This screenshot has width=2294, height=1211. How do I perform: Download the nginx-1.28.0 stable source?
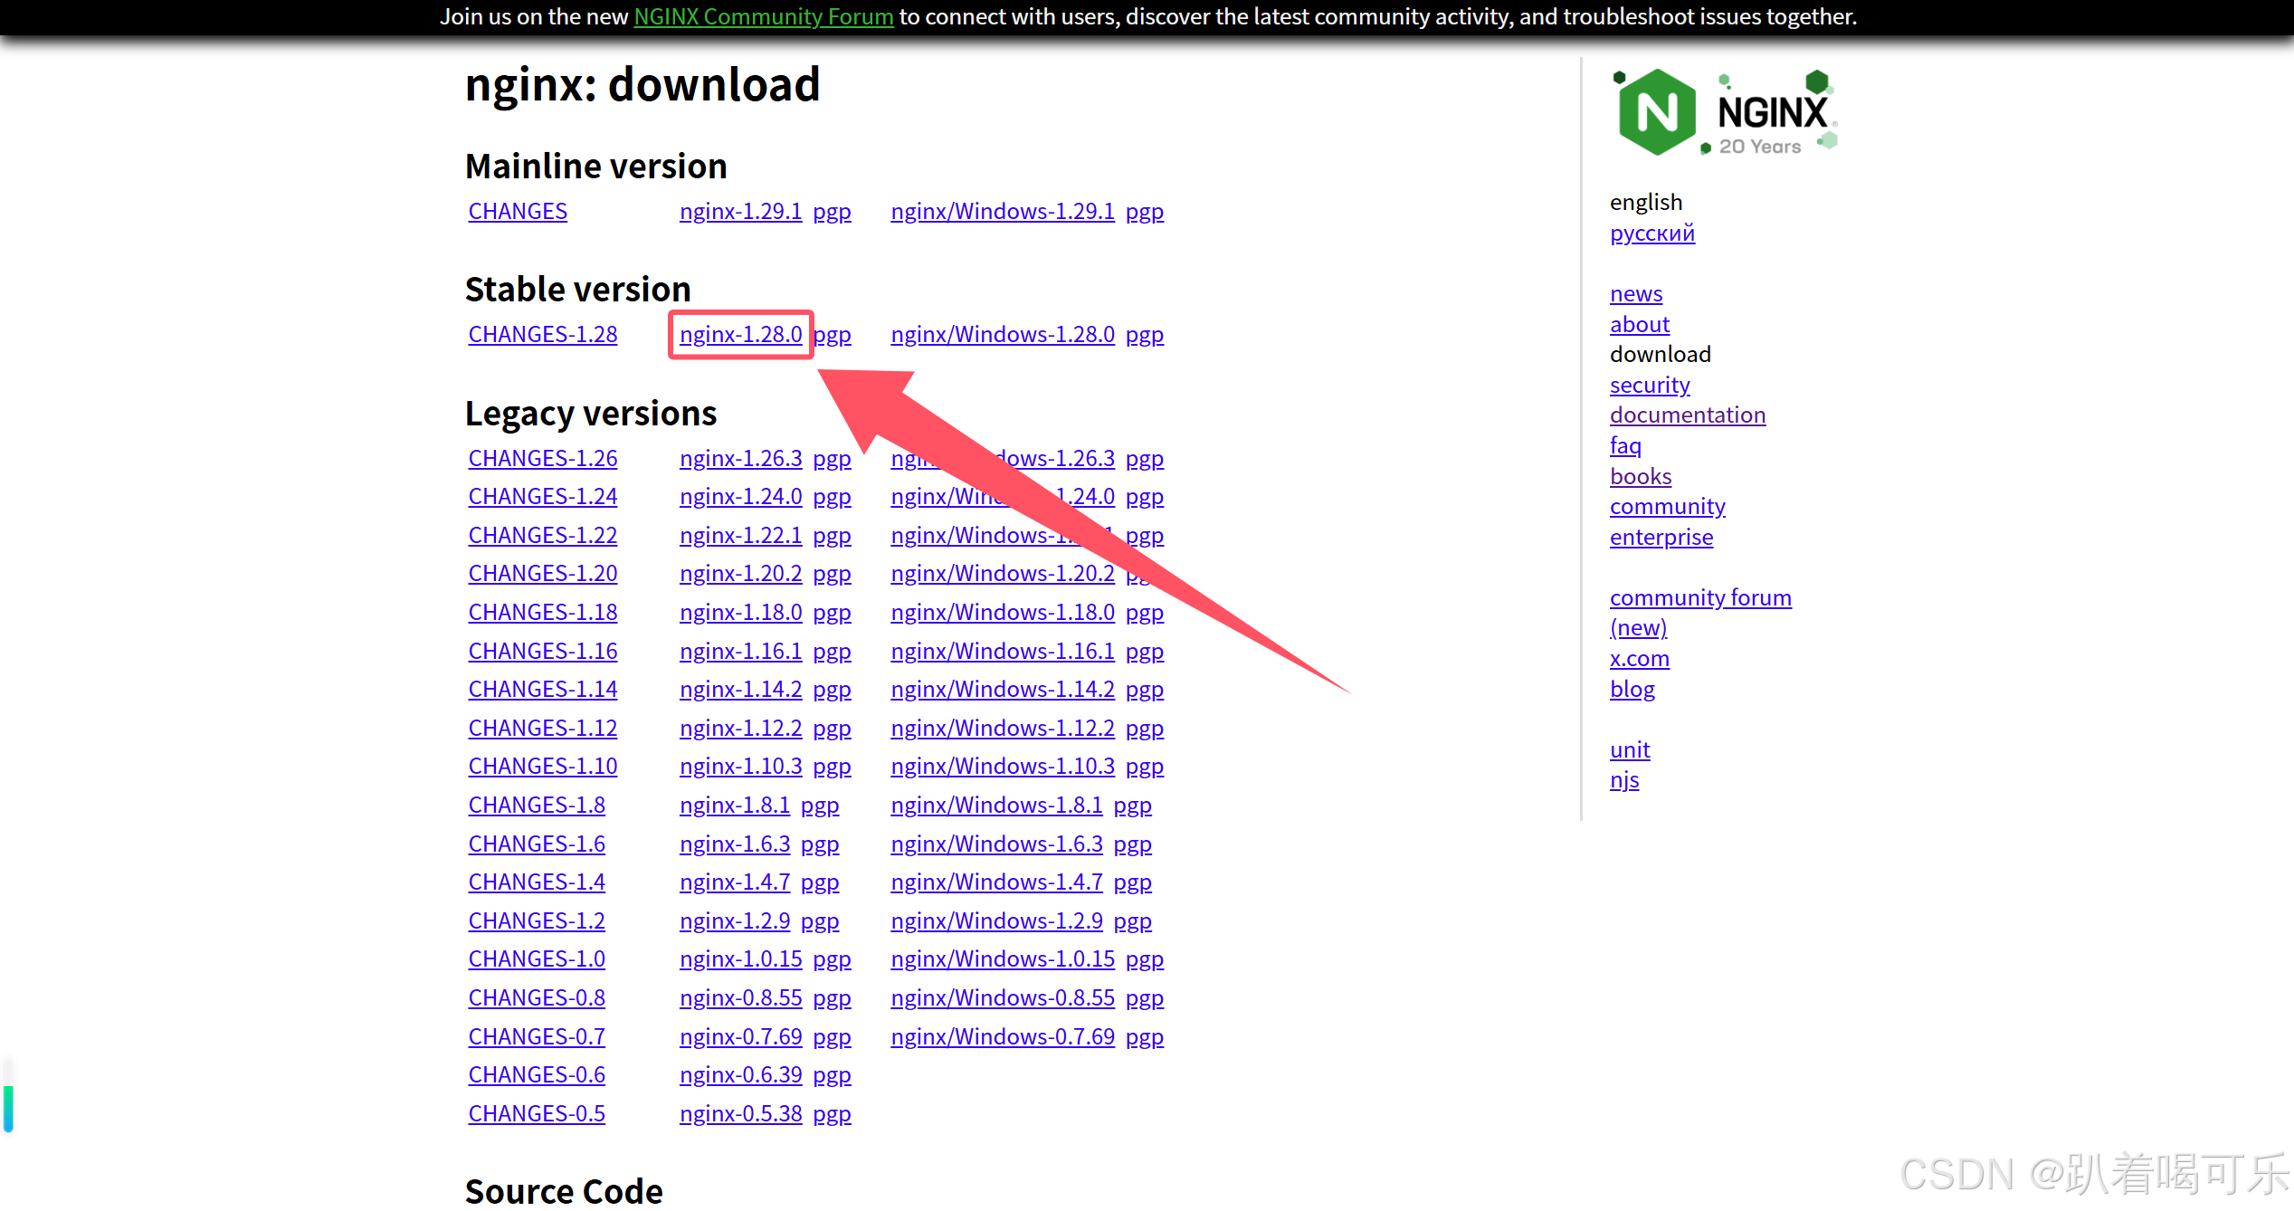coord(740,335)
